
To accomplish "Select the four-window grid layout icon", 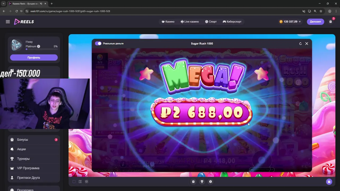I will click(x=87, y=182).
